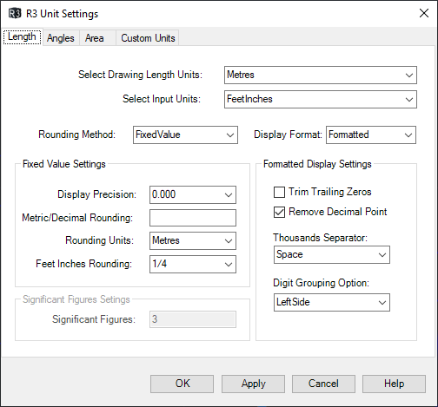Click the 'Formatted Display Settings' group label
Screen dimensions: 438x407
click(317, 164)
